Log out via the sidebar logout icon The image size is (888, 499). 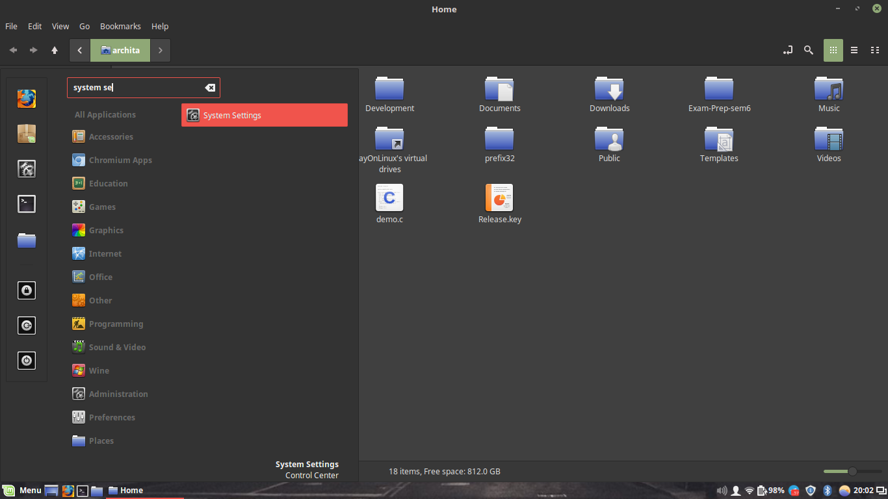tap(27, 326)
